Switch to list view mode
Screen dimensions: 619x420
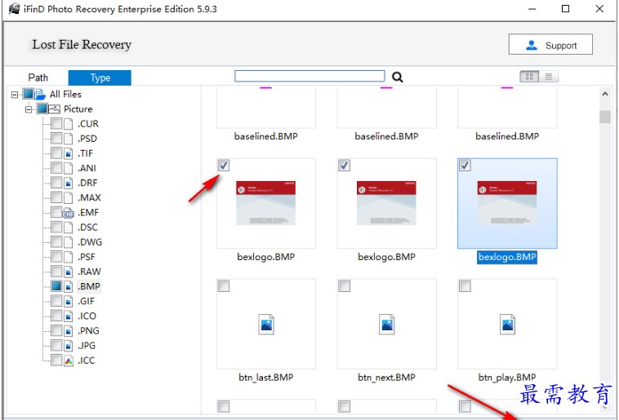549,77
